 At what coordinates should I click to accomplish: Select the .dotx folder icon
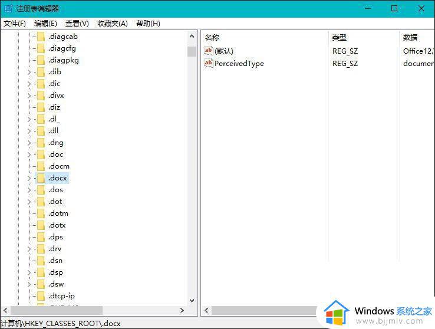[41, 225]
